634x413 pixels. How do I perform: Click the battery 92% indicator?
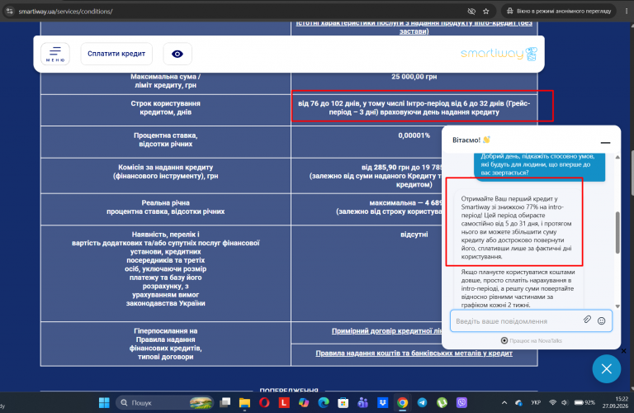point(584,402)
